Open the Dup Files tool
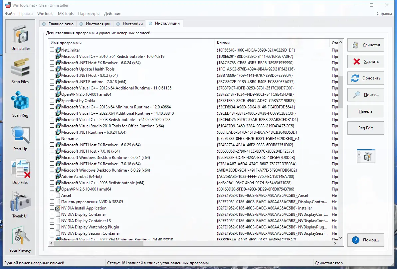The height and width of the screenshot is (269, 397). 20,172
